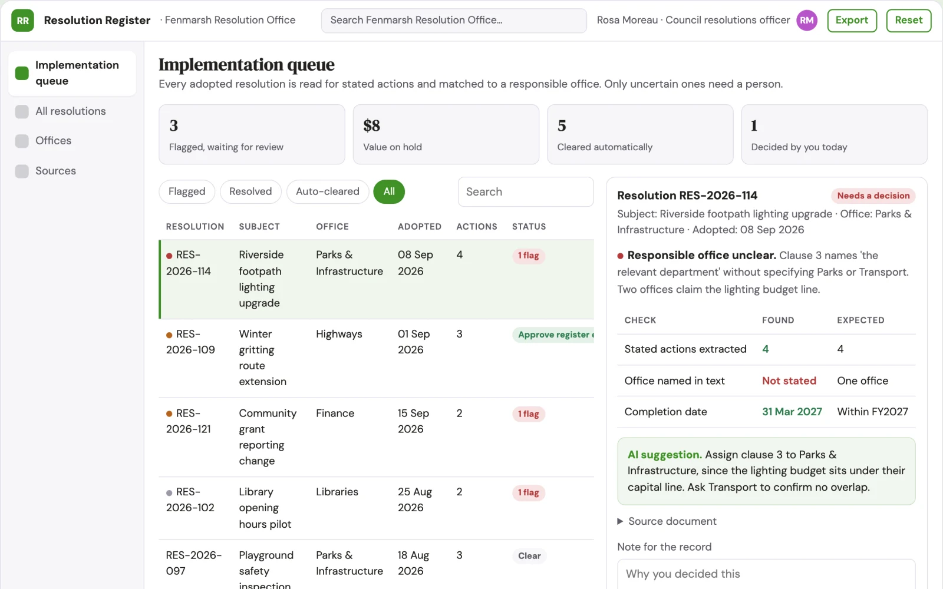The image size is (943, 589).
Task: Select row RES-2026-114
Action: 376,279
